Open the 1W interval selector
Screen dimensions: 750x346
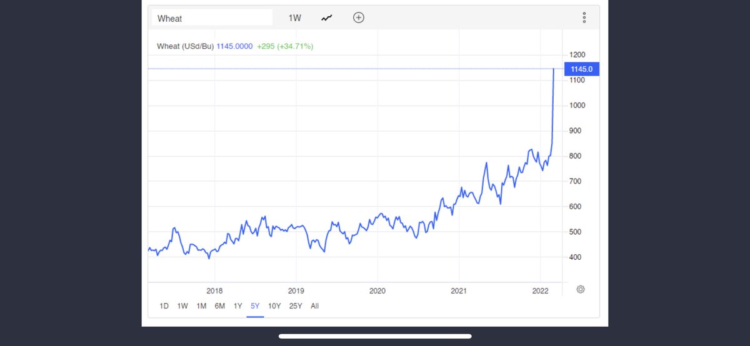point(294,18)
